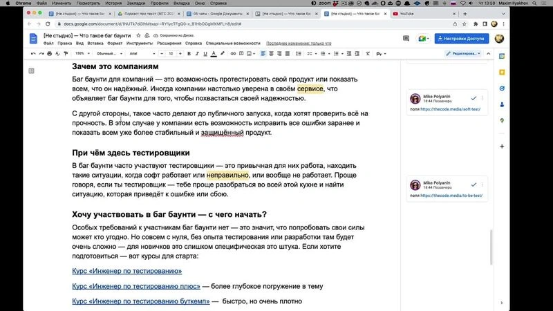Reload the page in Chrome

(48, 24)
